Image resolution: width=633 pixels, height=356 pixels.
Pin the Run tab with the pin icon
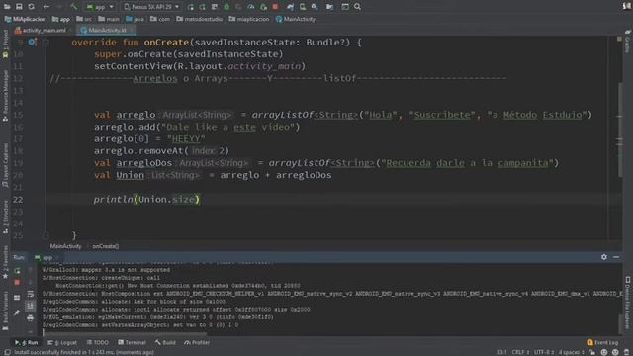[17, 312]
